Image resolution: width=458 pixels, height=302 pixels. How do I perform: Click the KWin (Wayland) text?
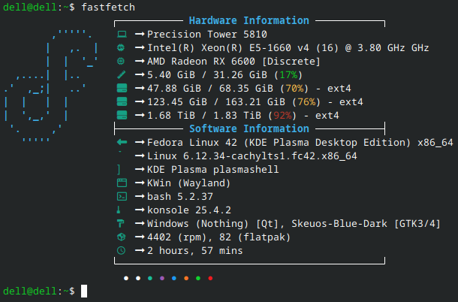coord(189,183)
